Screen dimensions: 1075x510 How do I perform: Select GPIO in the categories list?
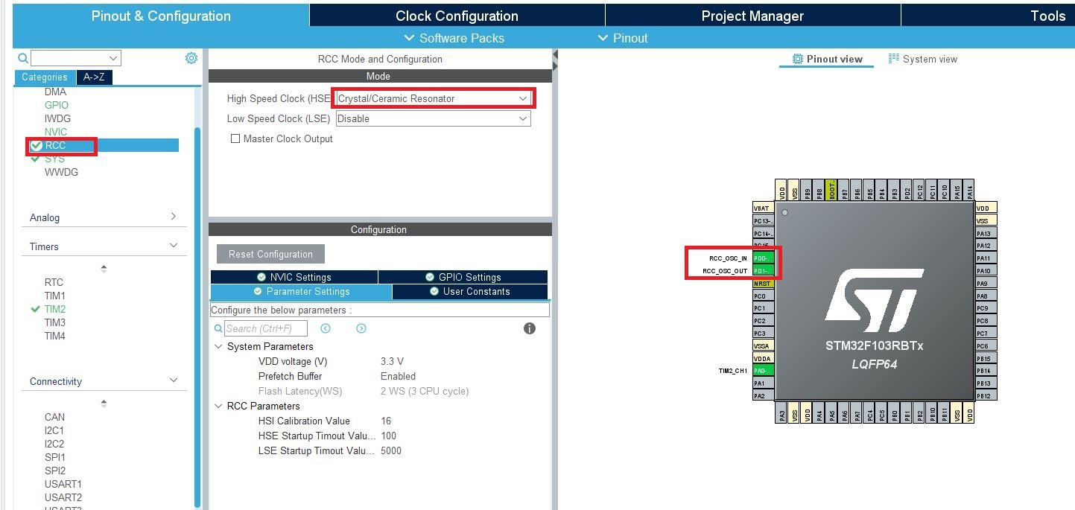point(57,105)
